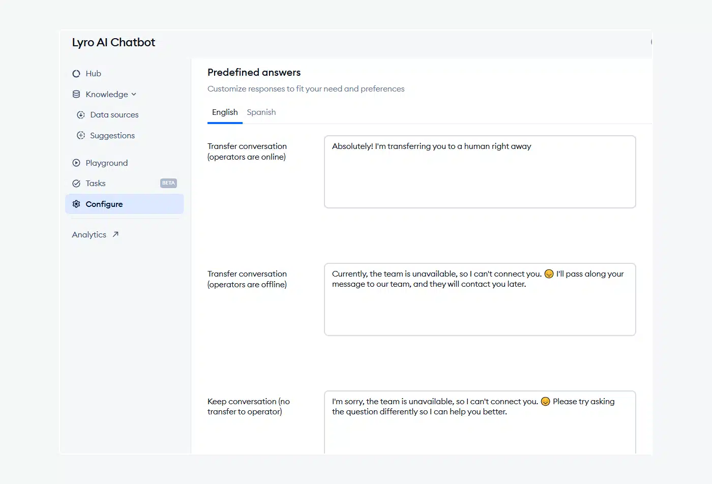Select Configure in the sidebar
The image size is (712, 484).
click(125, 204)
